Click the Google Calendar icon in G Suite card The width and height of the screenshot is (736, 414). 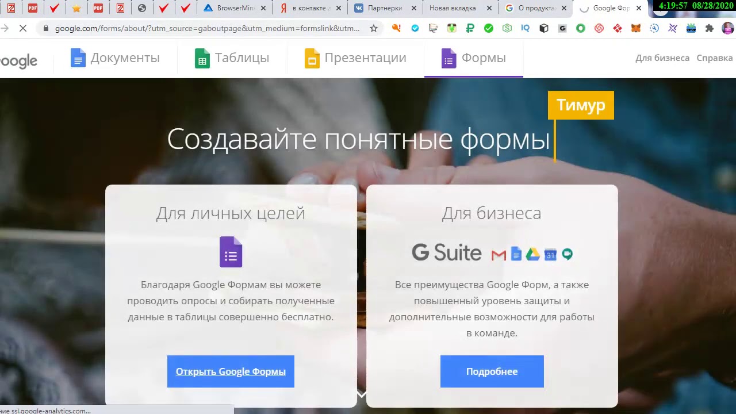tap(550, 254)
